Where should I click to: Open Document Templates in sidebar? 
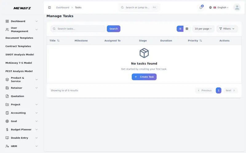tap(19, 38)
